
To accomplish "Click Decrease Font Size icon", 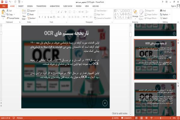I will coord(61,12).
